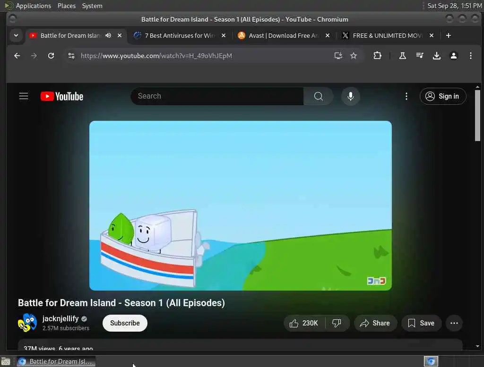Click the page vertical scrollbar thumb
484x367 pixels.
point(477,115)
